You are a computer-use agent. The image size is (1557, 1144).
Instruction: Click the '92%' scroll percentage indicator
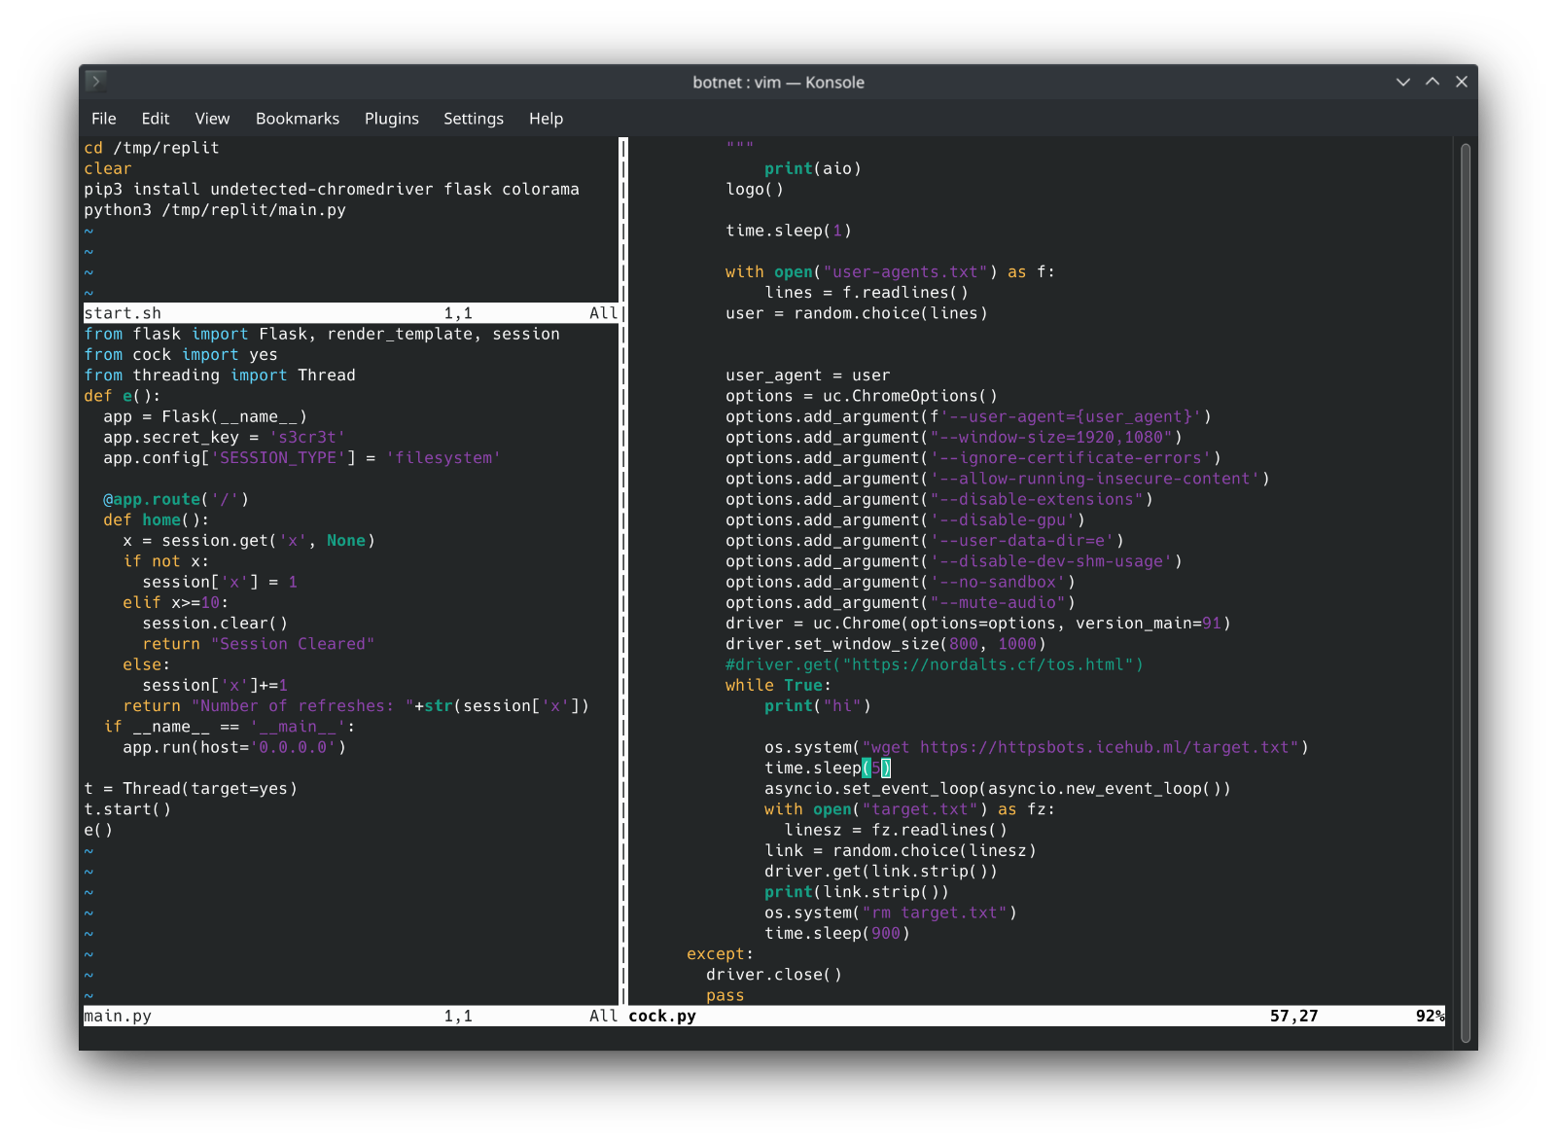click(x=1431, y=1016)
